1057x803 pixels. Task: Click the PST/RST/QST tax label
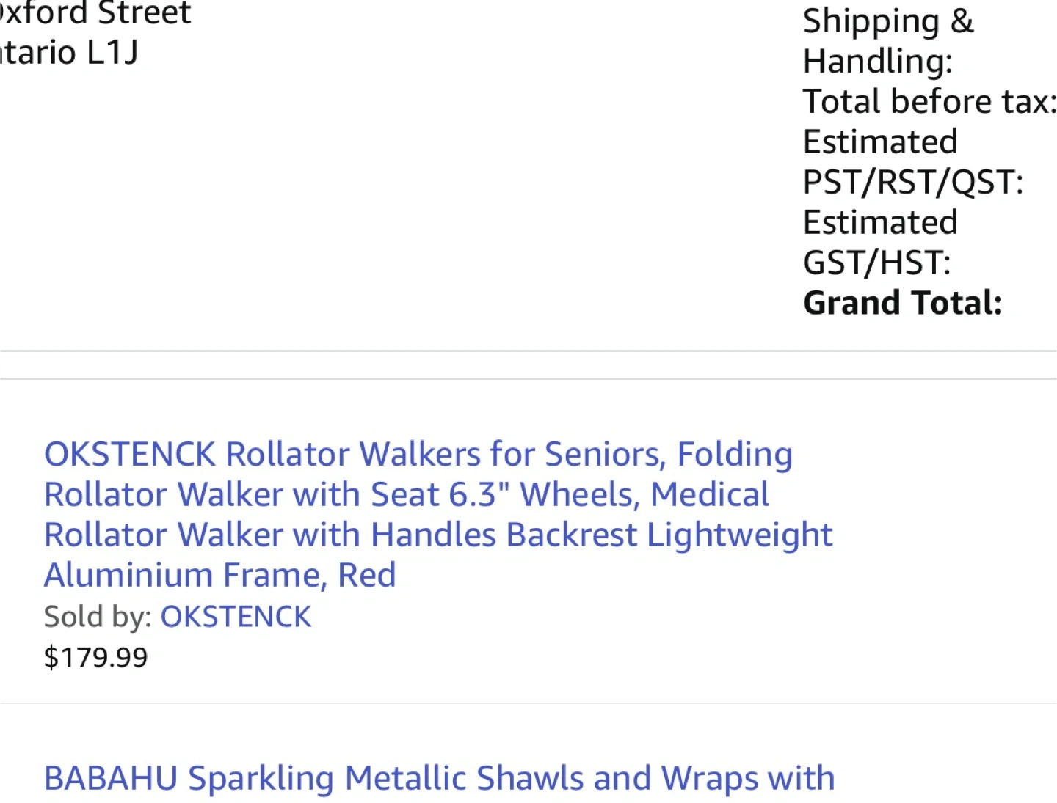(x=913, y=182)
